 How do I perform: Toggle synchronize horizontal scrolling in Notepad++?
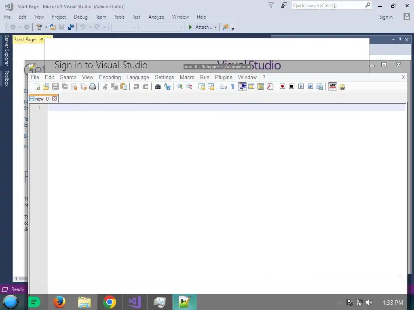coord(211,86)
